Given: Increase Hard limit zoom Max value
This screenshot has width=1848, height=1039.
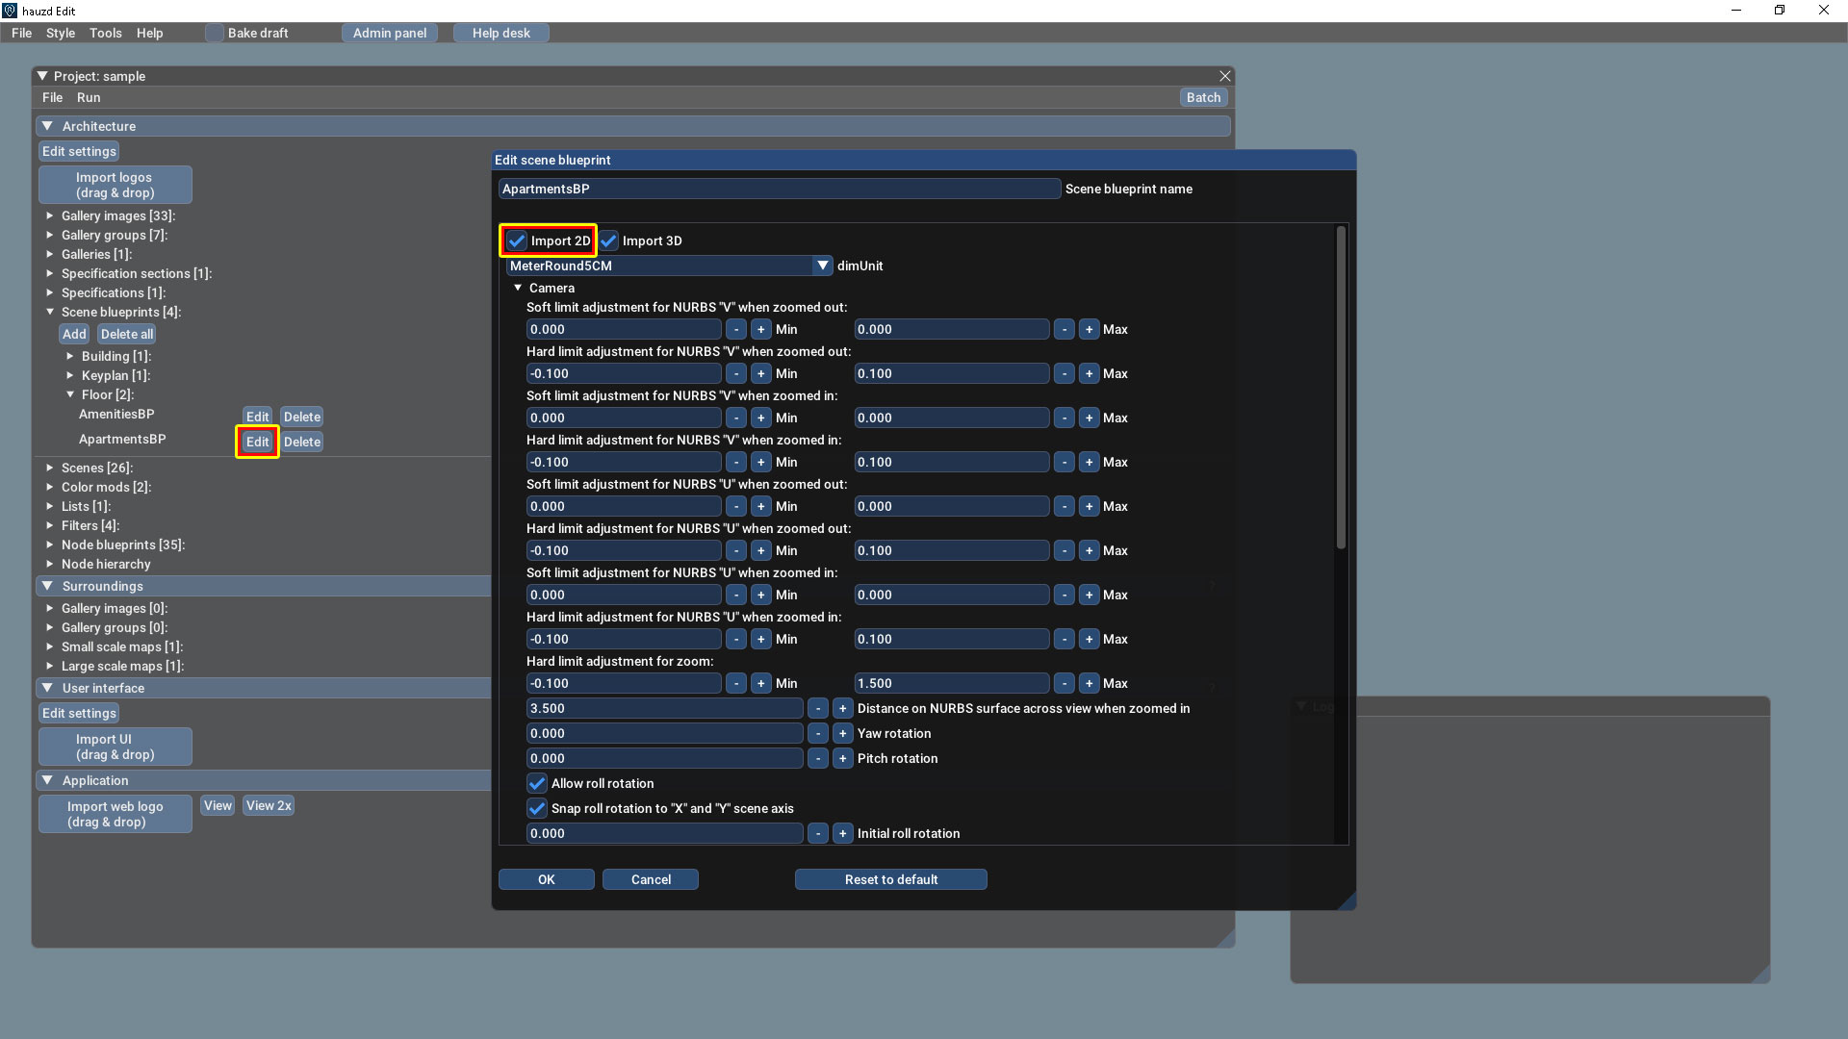Looking at the screenshot, I should pos(1089,683).
